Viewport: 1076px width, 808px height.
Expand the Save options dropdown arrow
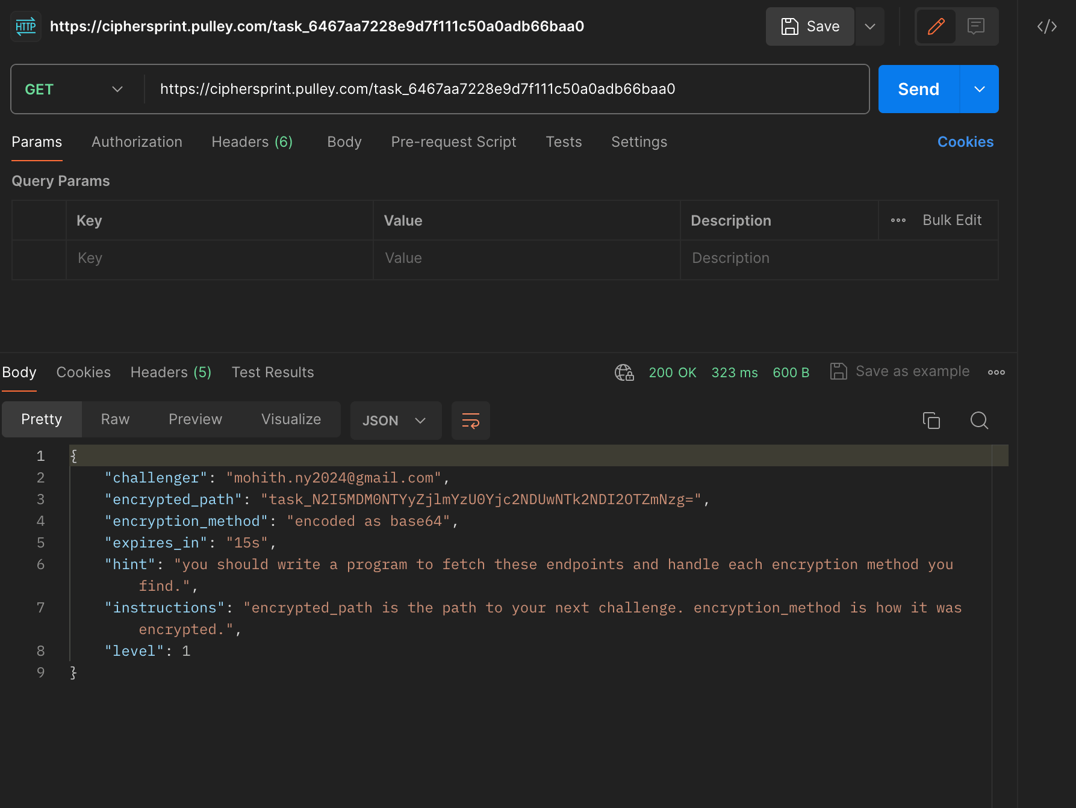pyautogui.click(x=869, y=26)
